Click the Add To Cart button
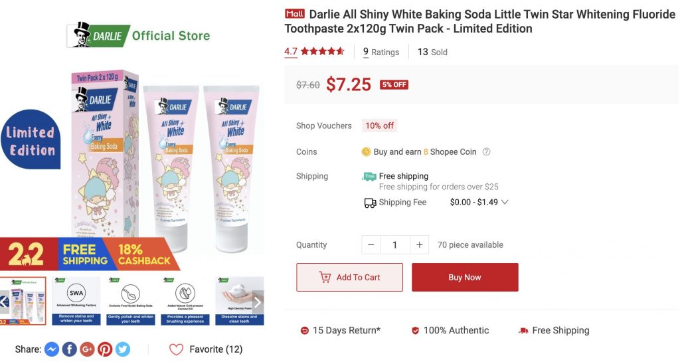The height and width of the screenshot is (362, 680). pyautogui.click(x=349, y=278)
